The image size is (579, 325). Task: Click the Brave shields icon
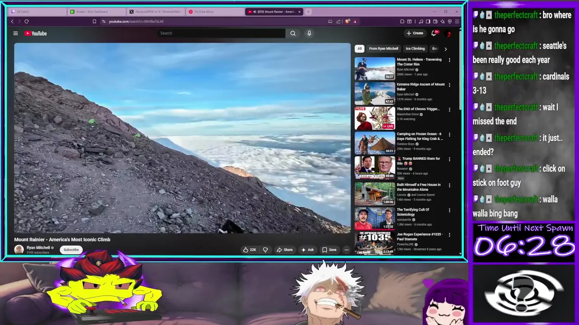pos(347,21)
